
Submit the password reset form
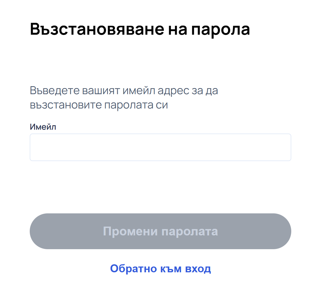click(x=160, y=231)
